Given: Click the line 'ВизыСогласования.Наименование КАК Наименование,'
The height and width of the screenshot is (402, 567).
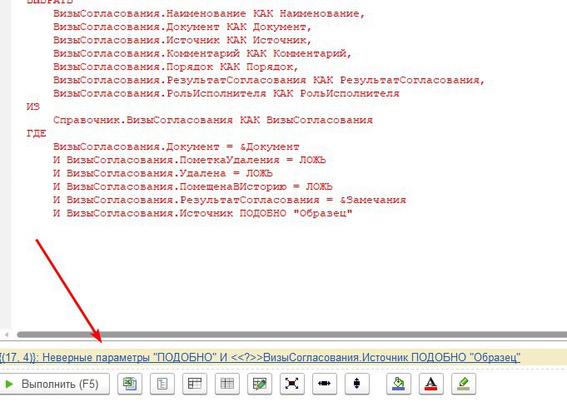Looking at the screenshot, I should [x=209, y=14].
